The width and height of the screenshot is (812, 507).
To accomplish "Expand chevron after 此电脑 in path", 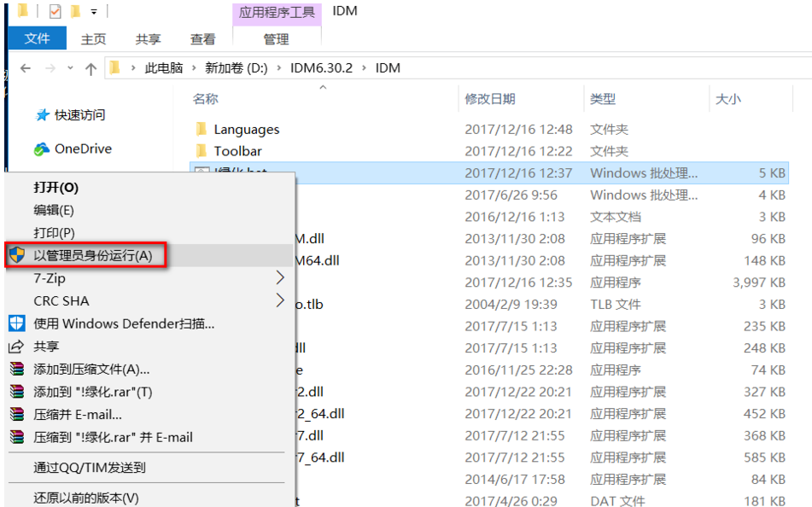I will click(194, 67).
